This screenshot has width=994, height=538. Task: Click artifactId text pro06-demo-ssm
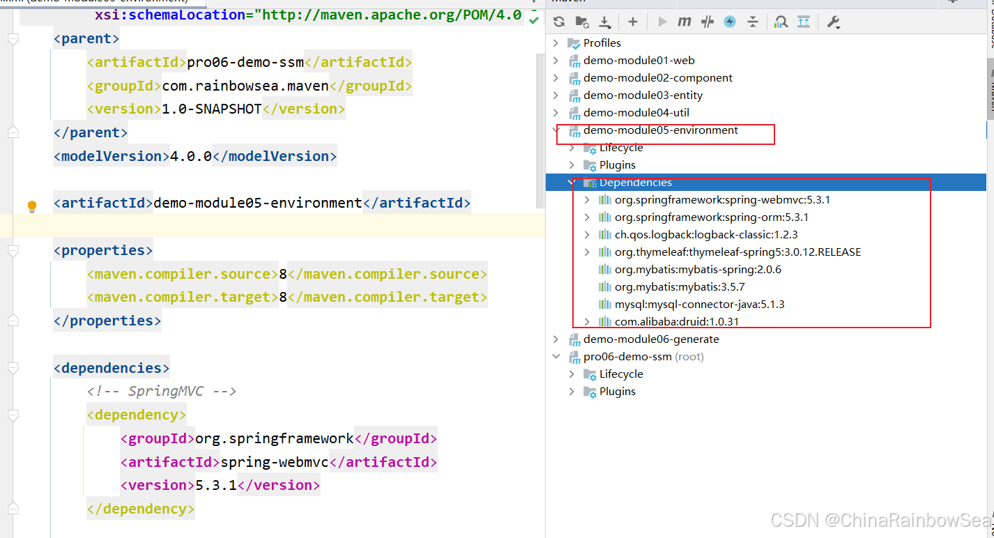click(x=245, y=62)
